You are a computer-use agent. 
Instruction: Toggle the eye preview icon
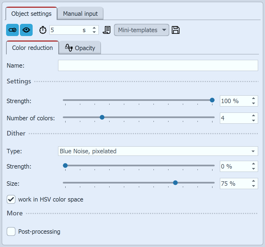(26, 30)
